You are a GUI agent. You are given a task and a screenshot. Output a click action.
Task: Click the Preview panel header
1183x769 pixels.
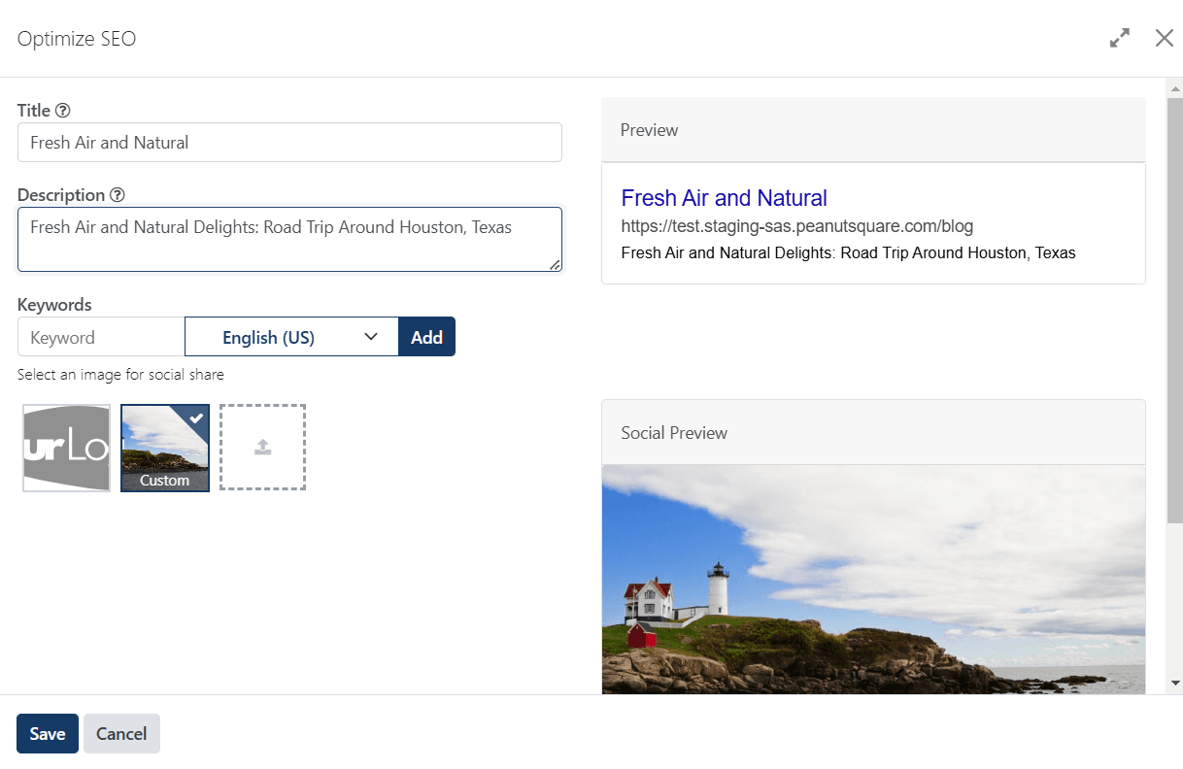[x=873, y=130]
